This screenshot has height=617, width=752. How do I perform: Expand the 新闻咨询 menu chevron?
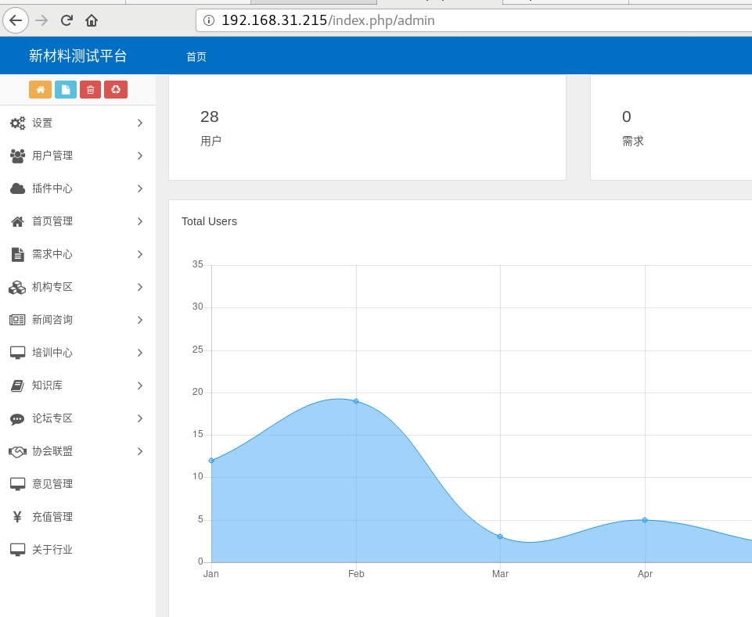140,320
